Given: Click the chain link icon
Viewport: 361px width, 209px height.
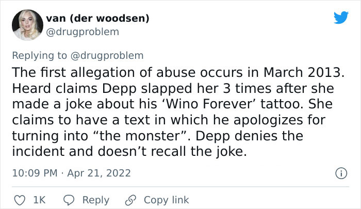Looking at the screenshot, I should pyautogui.click(x=132, y=200).
